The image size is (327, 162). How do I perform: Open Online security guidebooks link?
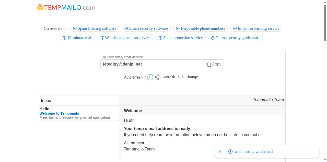[236, 38]
